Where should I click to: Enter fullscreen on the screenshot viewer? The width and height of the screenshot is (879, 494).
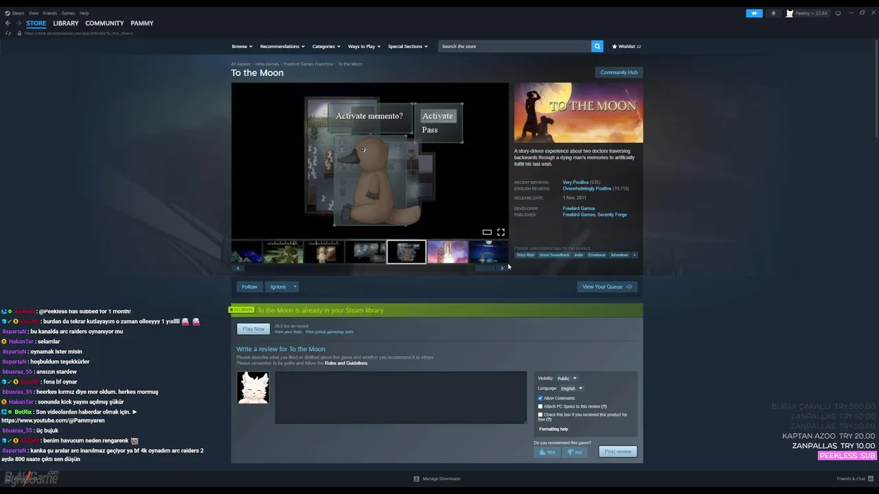(x=501, y=233)
